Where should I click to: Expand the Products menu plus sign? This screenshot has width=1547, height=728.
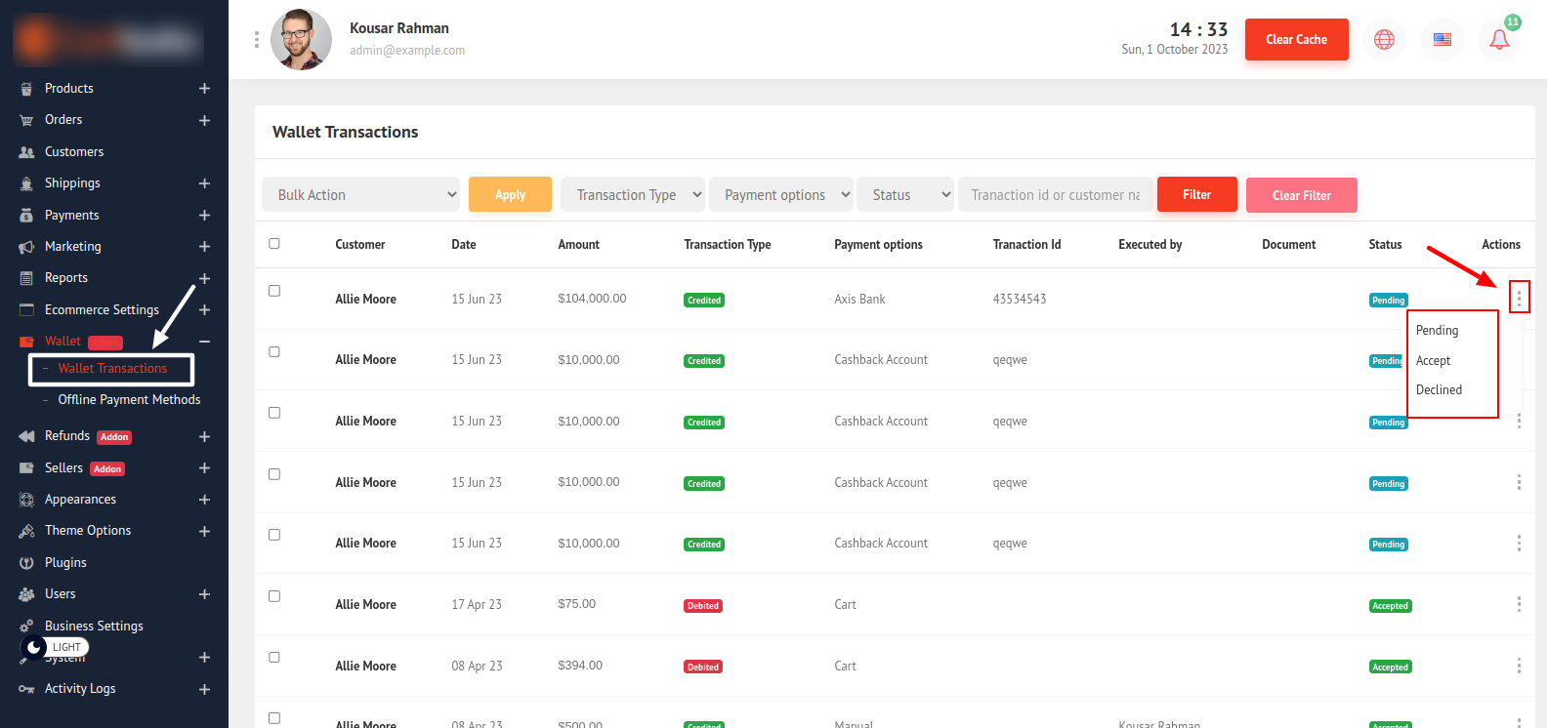(204, 89)
